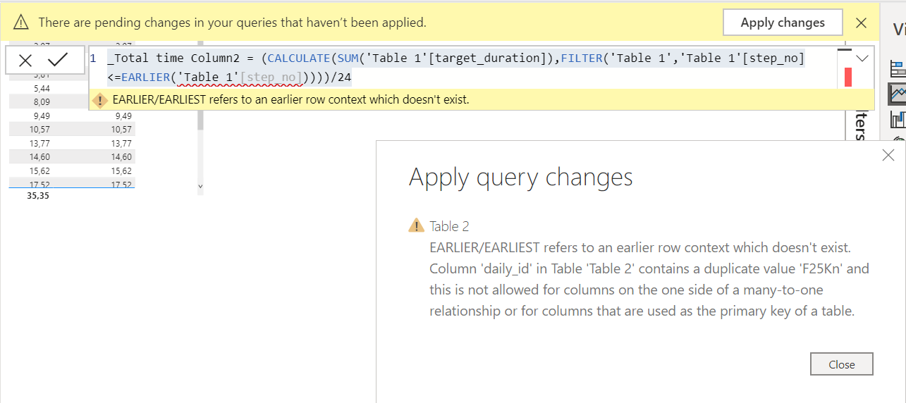Click the Apply changes button
Image resolution: width=906 pixels, height=403 pixels.
pyautogui.click(x=783, y=23)
